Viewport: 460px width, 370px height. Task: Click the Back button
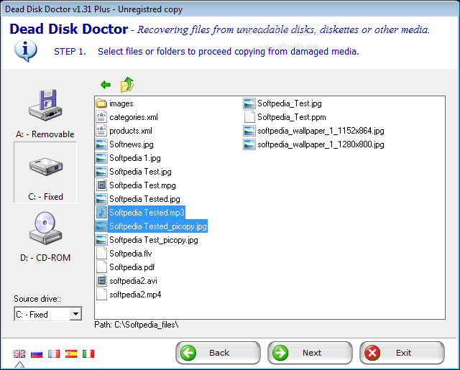point(218,353)
